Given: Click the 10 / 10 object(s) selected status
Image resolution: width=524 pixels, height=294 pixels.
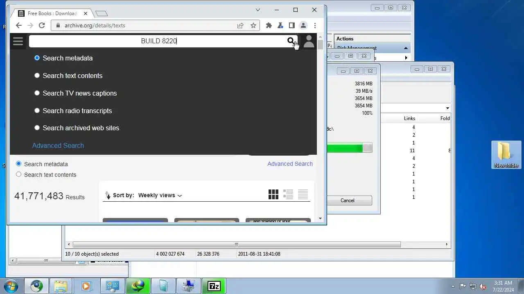Looking at the screenshot, I should 92,254.
